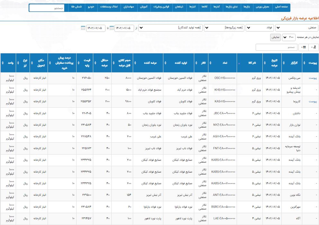This screenshot has width=319, height=225.
Task: Click sort arrows on the مکان تحویل column
Action: (32, 63)
